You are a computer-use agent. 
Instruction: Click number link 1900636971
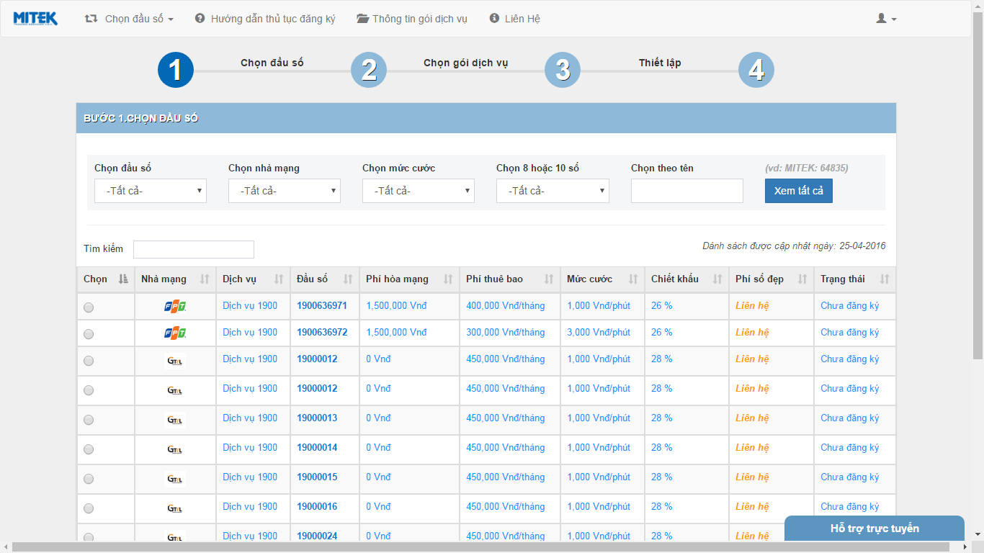pos(322,305)
